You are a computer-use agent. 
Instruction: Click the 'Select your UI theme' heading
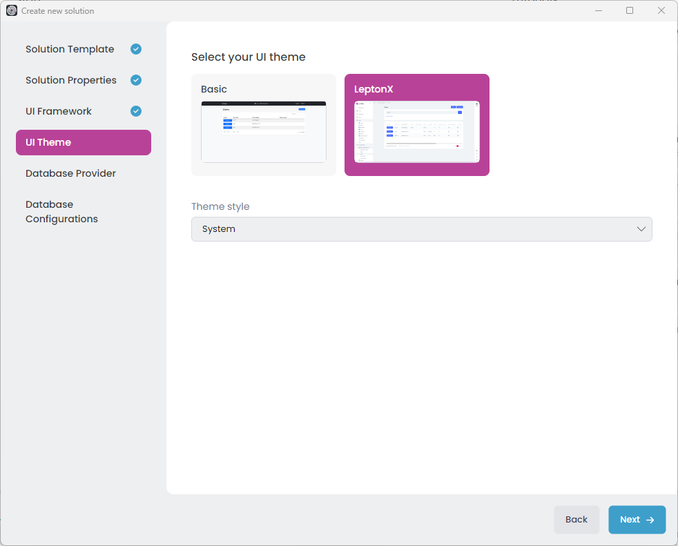pyautogui.click(x=248, y=57)
